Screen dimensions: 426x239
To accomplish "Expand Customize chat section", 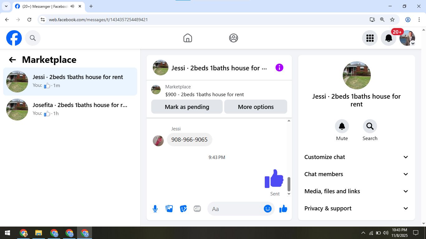I will [x=356, y=157].
